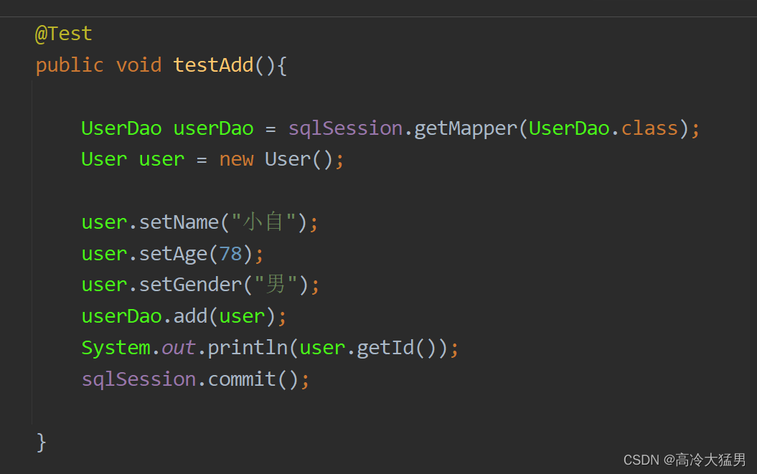Image resolution: width=757 pixels, height=474 pixels.
Task: Click the setName method call
Action: 179,222
